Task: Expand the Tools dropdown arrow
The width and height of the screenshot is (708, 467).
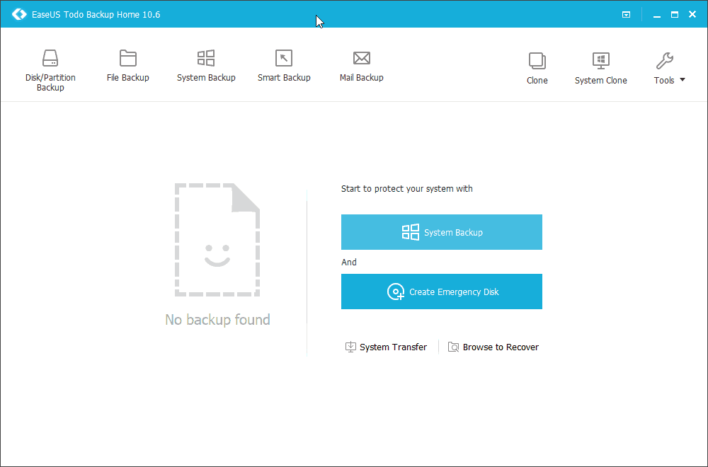Action: pos(682,80)
